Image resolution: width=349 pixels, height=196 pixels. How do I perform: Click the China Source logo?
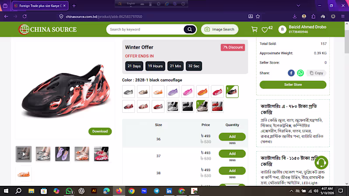48,29
